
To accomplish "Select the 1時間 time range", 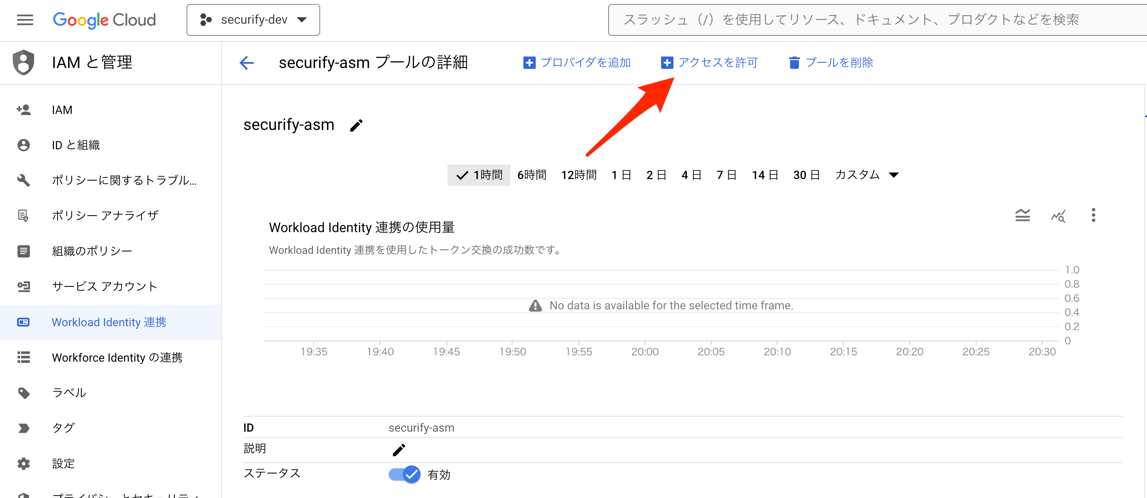I will pos(479,175).
